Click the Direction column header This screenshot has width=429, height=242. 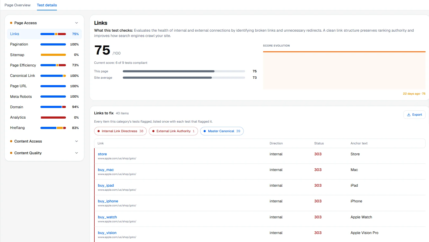coord(276,143)
